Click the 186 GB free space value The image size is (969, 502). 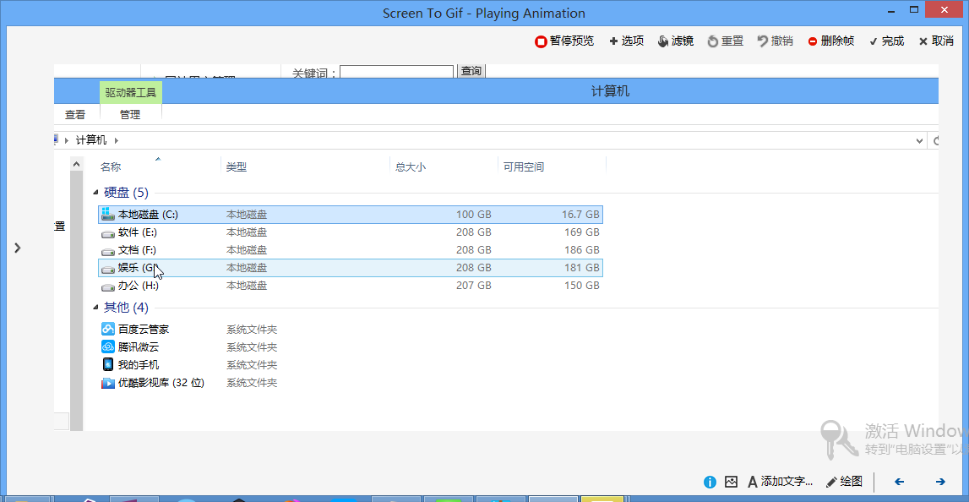pyautogui.click(x=582, y=250)
